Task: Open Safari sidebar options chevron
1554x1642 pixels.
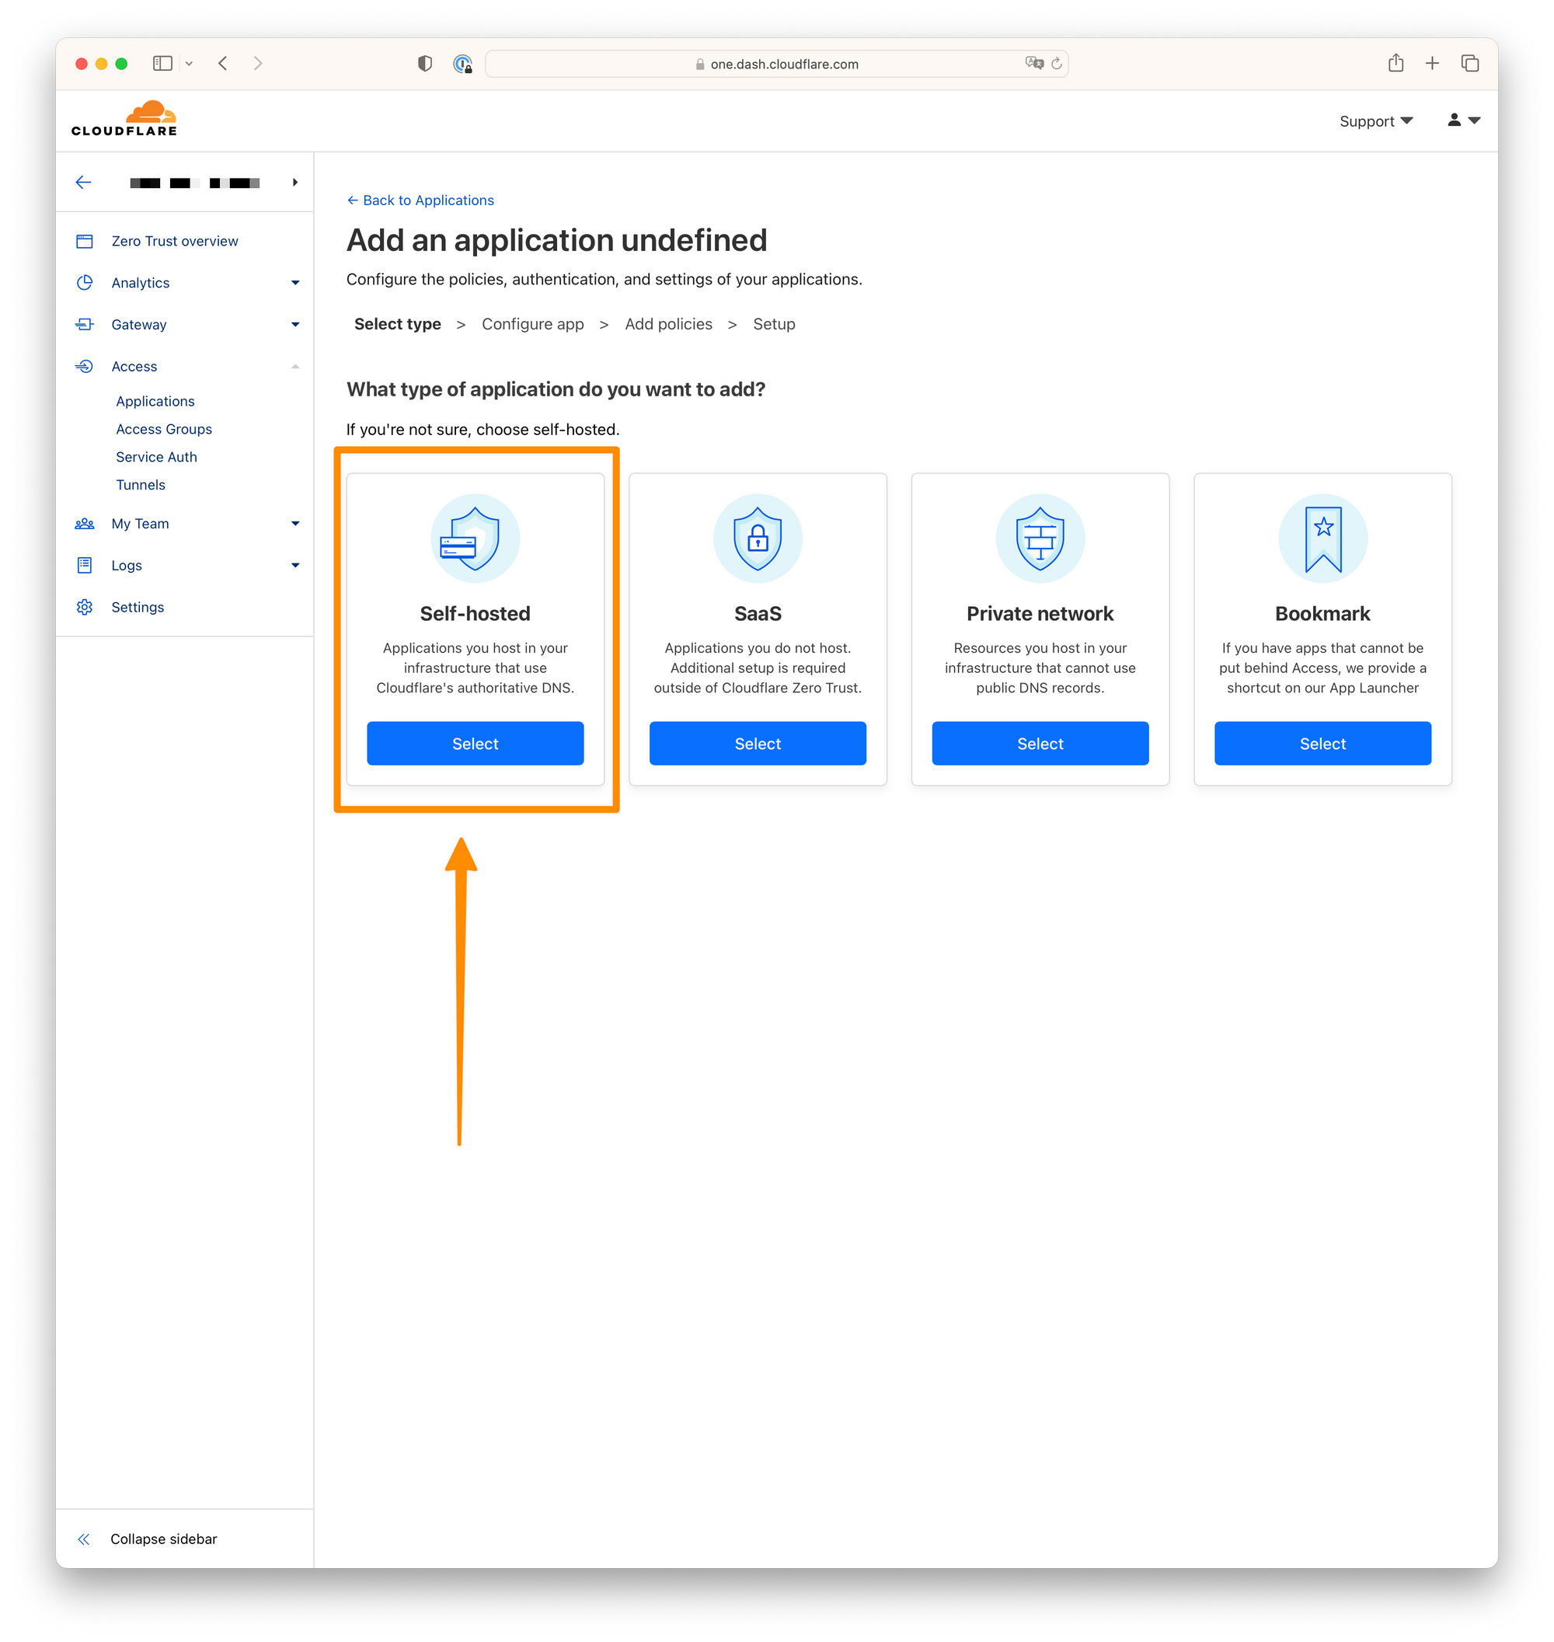Action: pyautogui.click(x=189, y=63)
